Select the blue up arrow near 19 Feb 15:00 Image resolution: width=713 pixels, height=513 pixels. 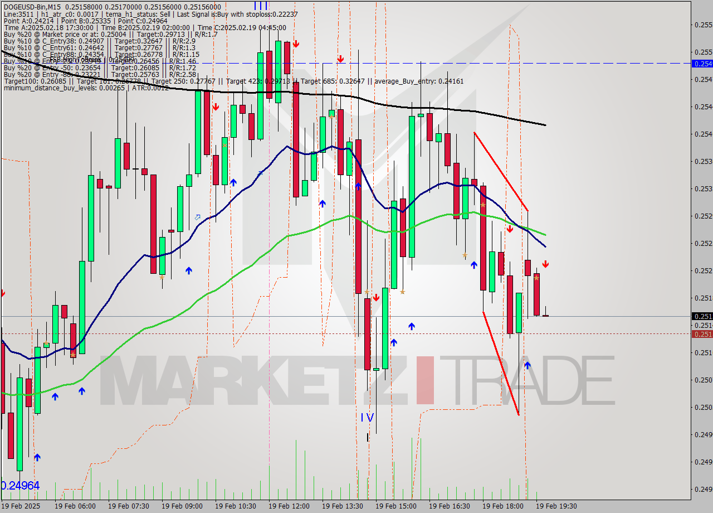coord(412,326)
